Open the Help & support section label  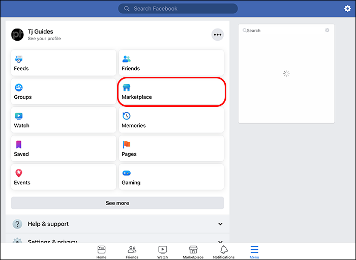pyautogui.click(x=48, y=224)
